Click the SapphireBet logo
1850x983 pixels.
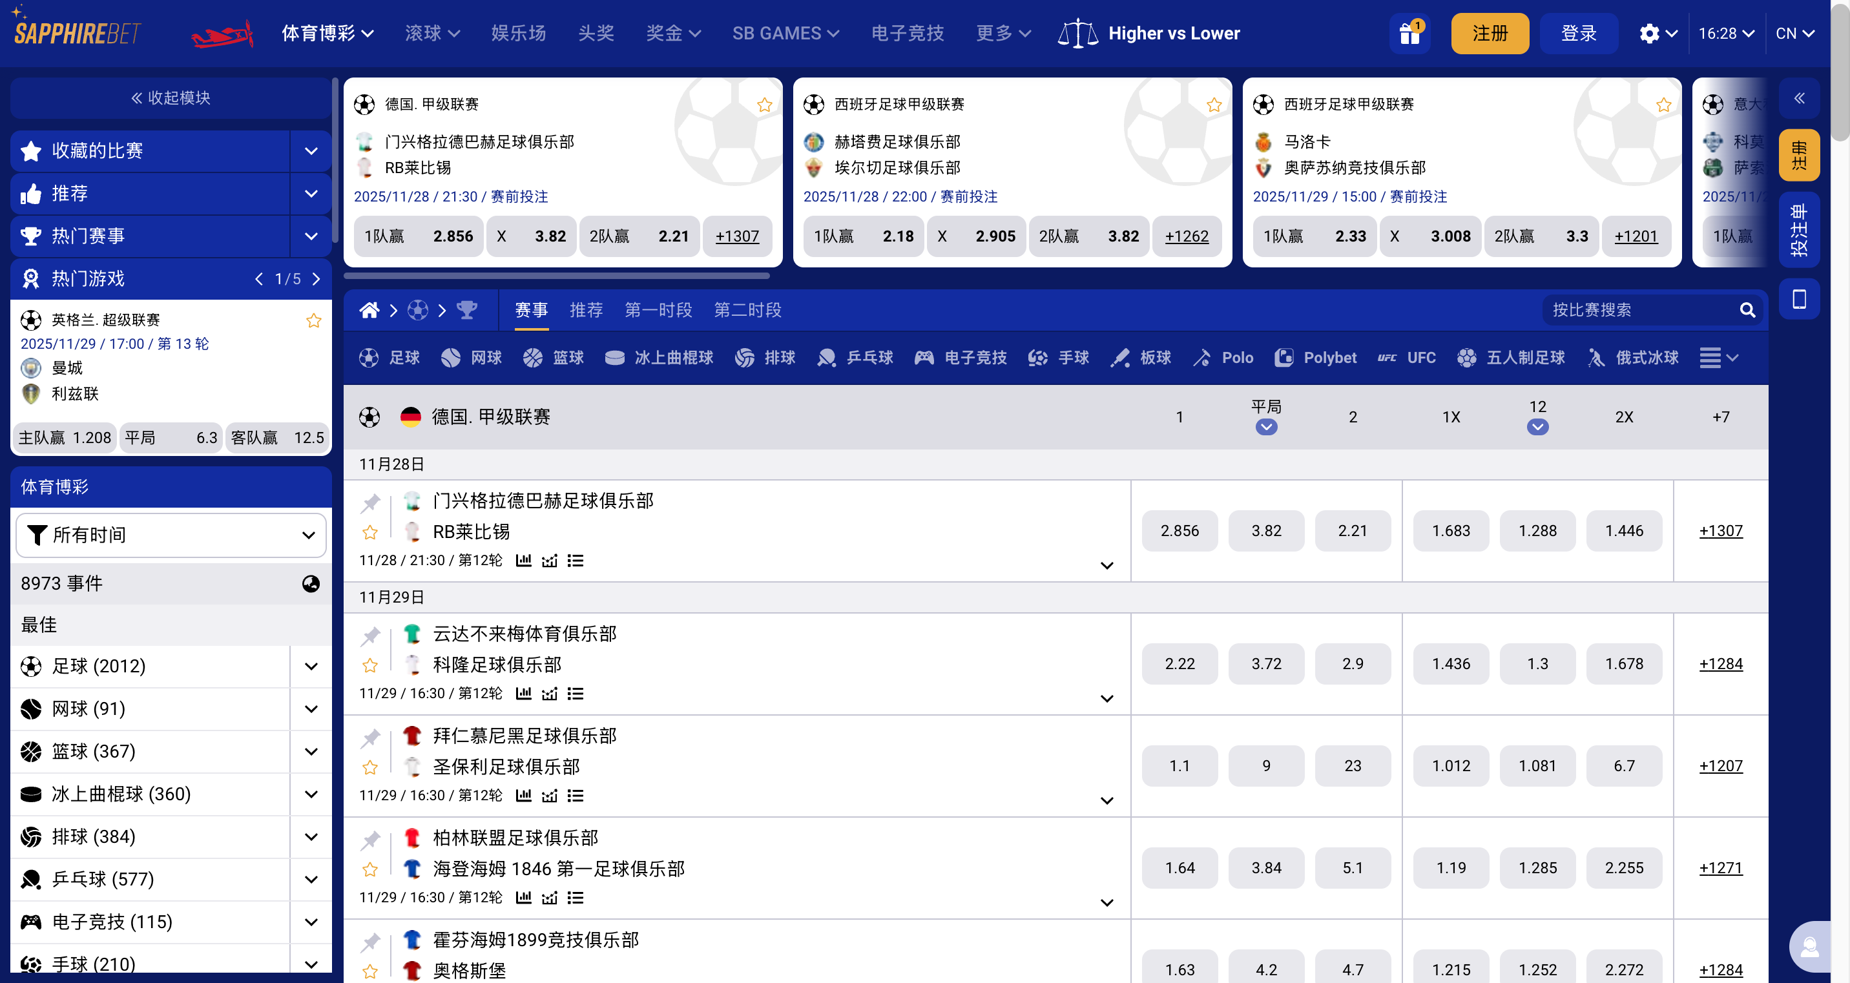pos(77,28)
